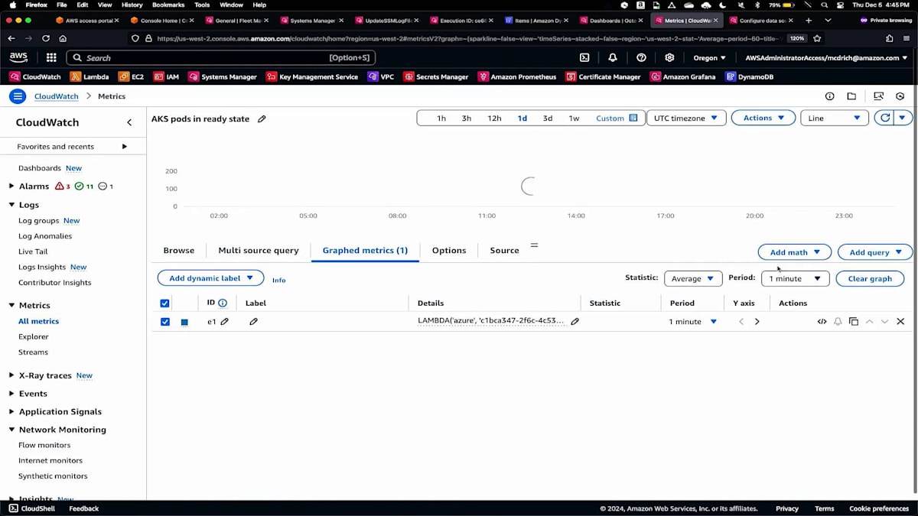Create alarm bell icon for e1 row
This screenshot has height=516, width=918.
838,322
